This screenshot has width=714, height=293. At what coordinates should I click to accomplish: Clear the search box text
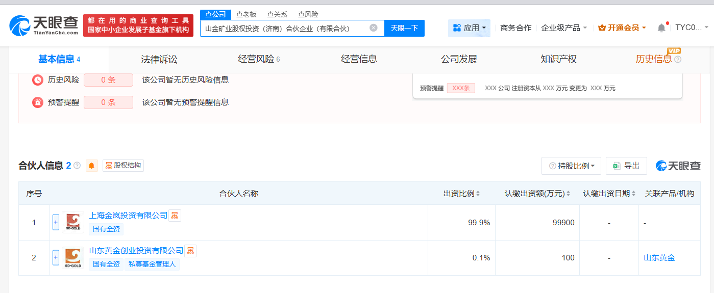point(374,28)
